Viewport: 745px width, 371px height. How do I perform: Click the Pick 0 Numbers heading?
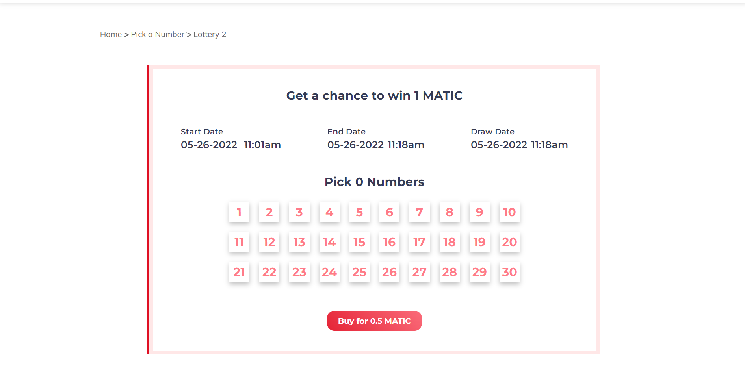[x=374, y=182]
